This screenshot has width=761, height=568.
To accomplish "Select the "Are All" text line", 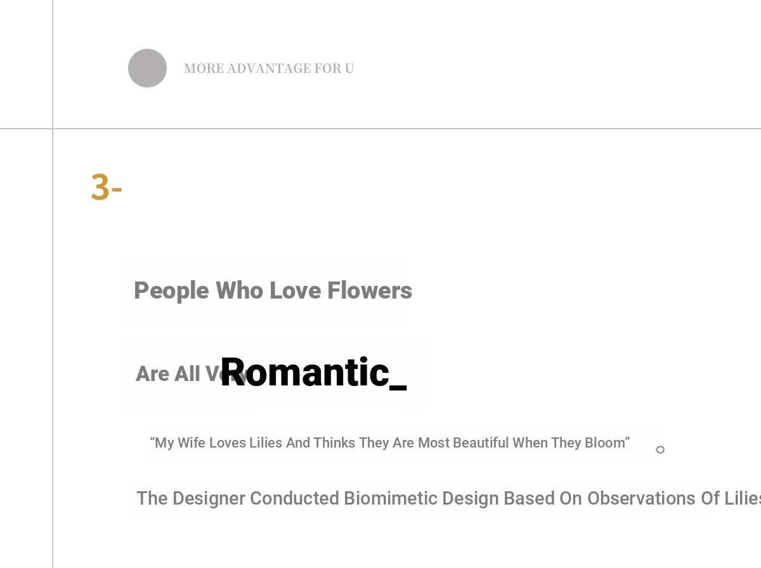I will pyautogui.click(x=168, y=374).
